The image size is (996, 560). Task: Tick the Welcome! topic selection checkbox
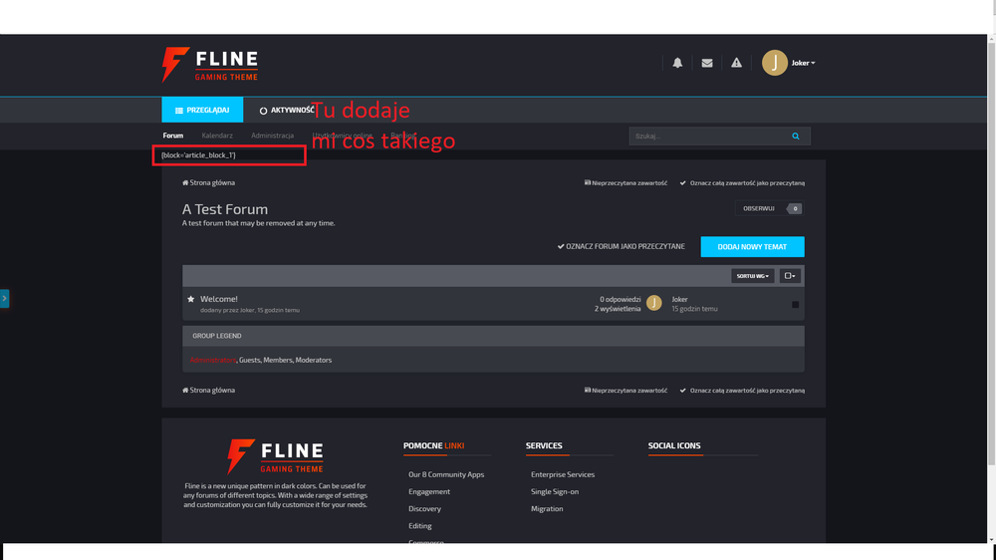795,304
